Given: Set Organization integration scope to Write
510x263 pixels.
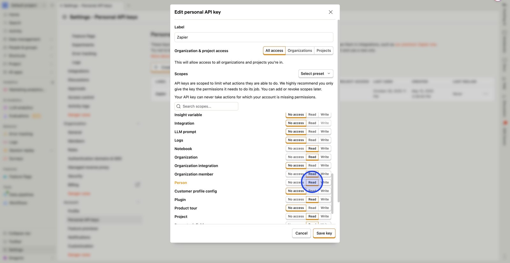Looking at the screenshot, I should tap(324, 166).
